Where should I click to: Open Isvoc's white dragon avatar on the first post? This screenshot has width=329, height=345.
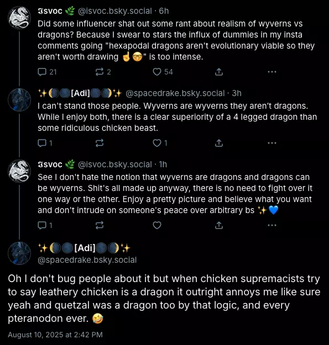coord(19,18)
